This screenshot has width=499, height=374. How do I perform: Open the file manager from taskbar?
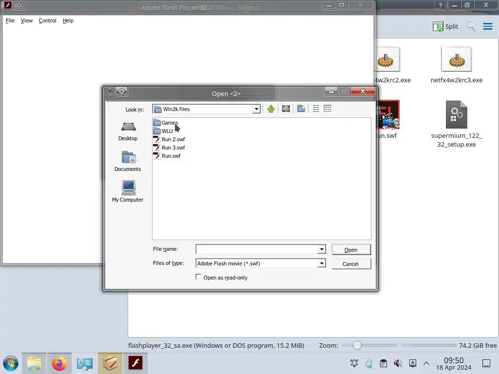[x=34, y=363]
